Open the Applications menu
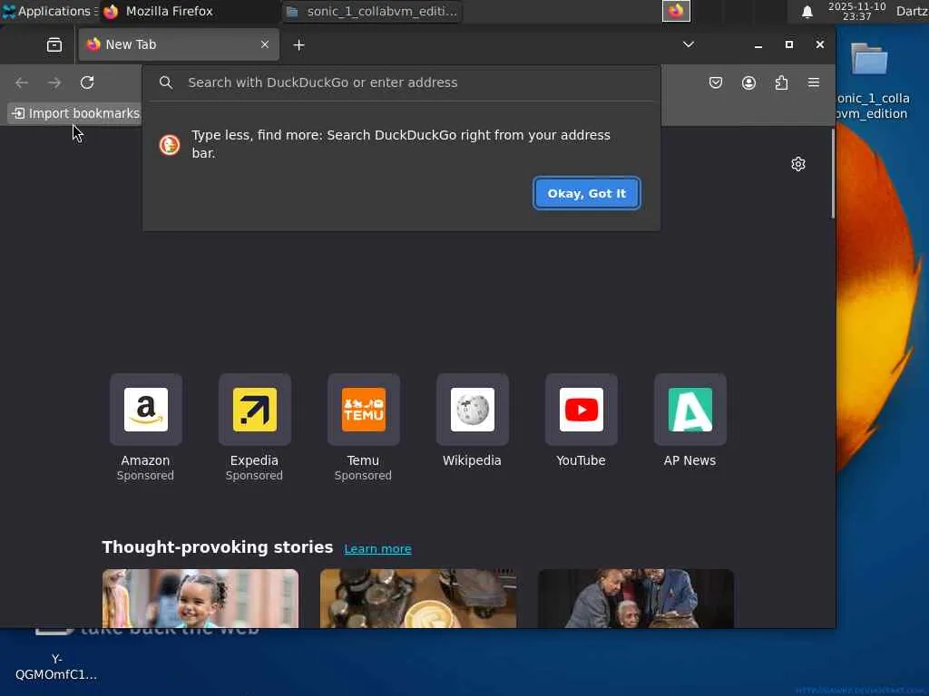Screen dimensions: 929x696 49,11
